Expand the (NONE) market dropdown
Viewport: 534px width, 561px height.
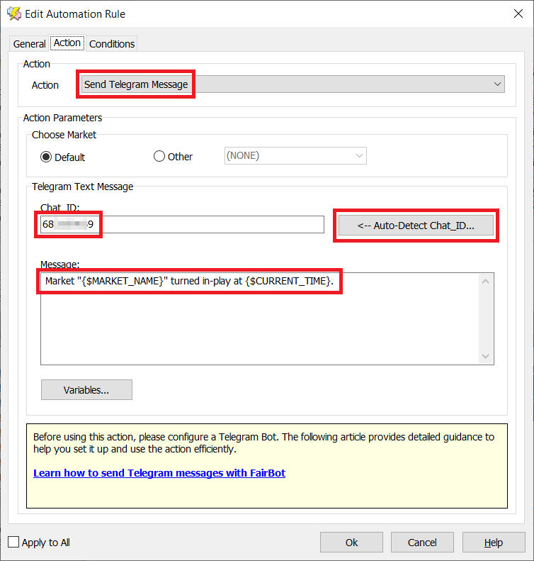(x=295, y=156)
